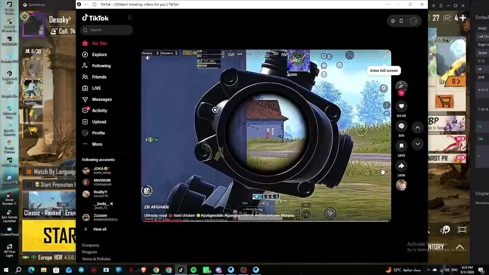Open Zzzaam account in Following accounts

[x=100, y=217]
